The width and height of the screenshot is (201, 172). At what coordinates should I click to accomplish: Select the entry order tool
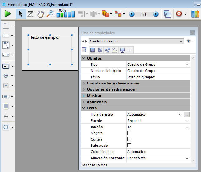[30, 14]
